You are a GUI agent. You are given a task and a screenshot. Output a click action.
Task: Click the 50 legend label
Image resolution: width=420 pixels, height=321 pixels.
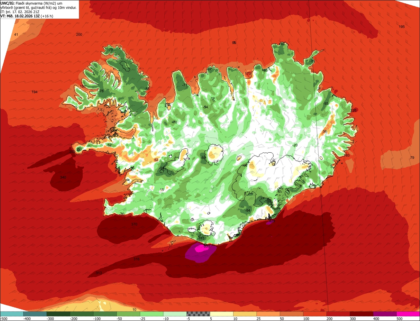coord(282,319)
